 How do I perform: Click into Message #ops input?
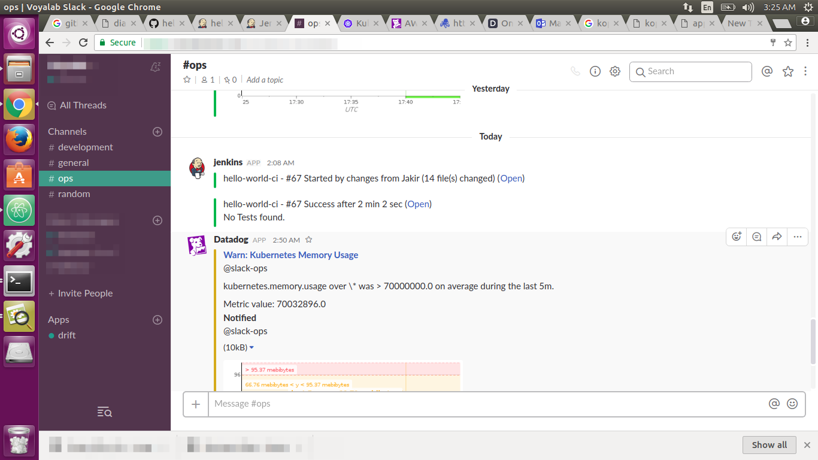[488, 404]
